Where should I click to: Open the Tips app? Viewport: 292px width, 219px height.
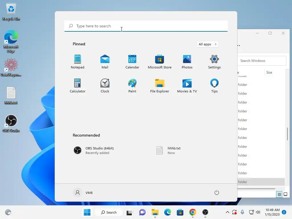[214, 86]
